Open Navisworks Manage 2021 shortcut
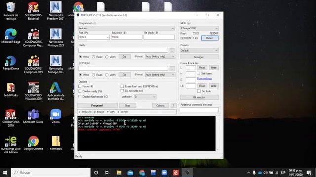 (56, 38)
